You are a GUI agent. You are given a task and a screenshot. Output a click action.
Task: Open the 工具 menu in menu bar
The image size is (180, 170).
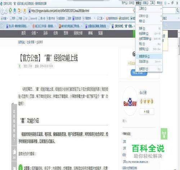153,3
